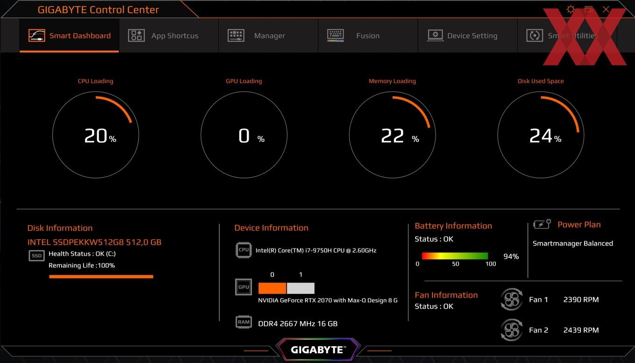Click the Battery Information heading
The height and width of the screenshot is (363, 635).
(453, 226)
